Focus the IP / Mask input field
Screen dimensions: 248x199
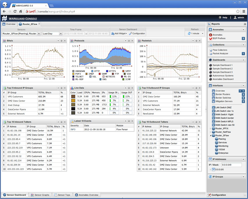click(231, 165)
